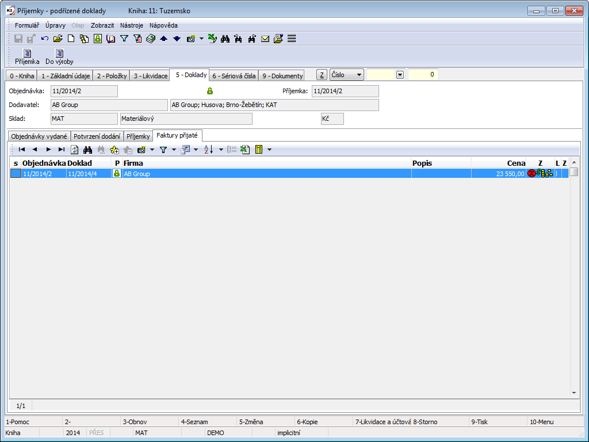Toggle the Z button next to Číslo
The height and width of the screenshot is (442, 589).
click(322, 75)
